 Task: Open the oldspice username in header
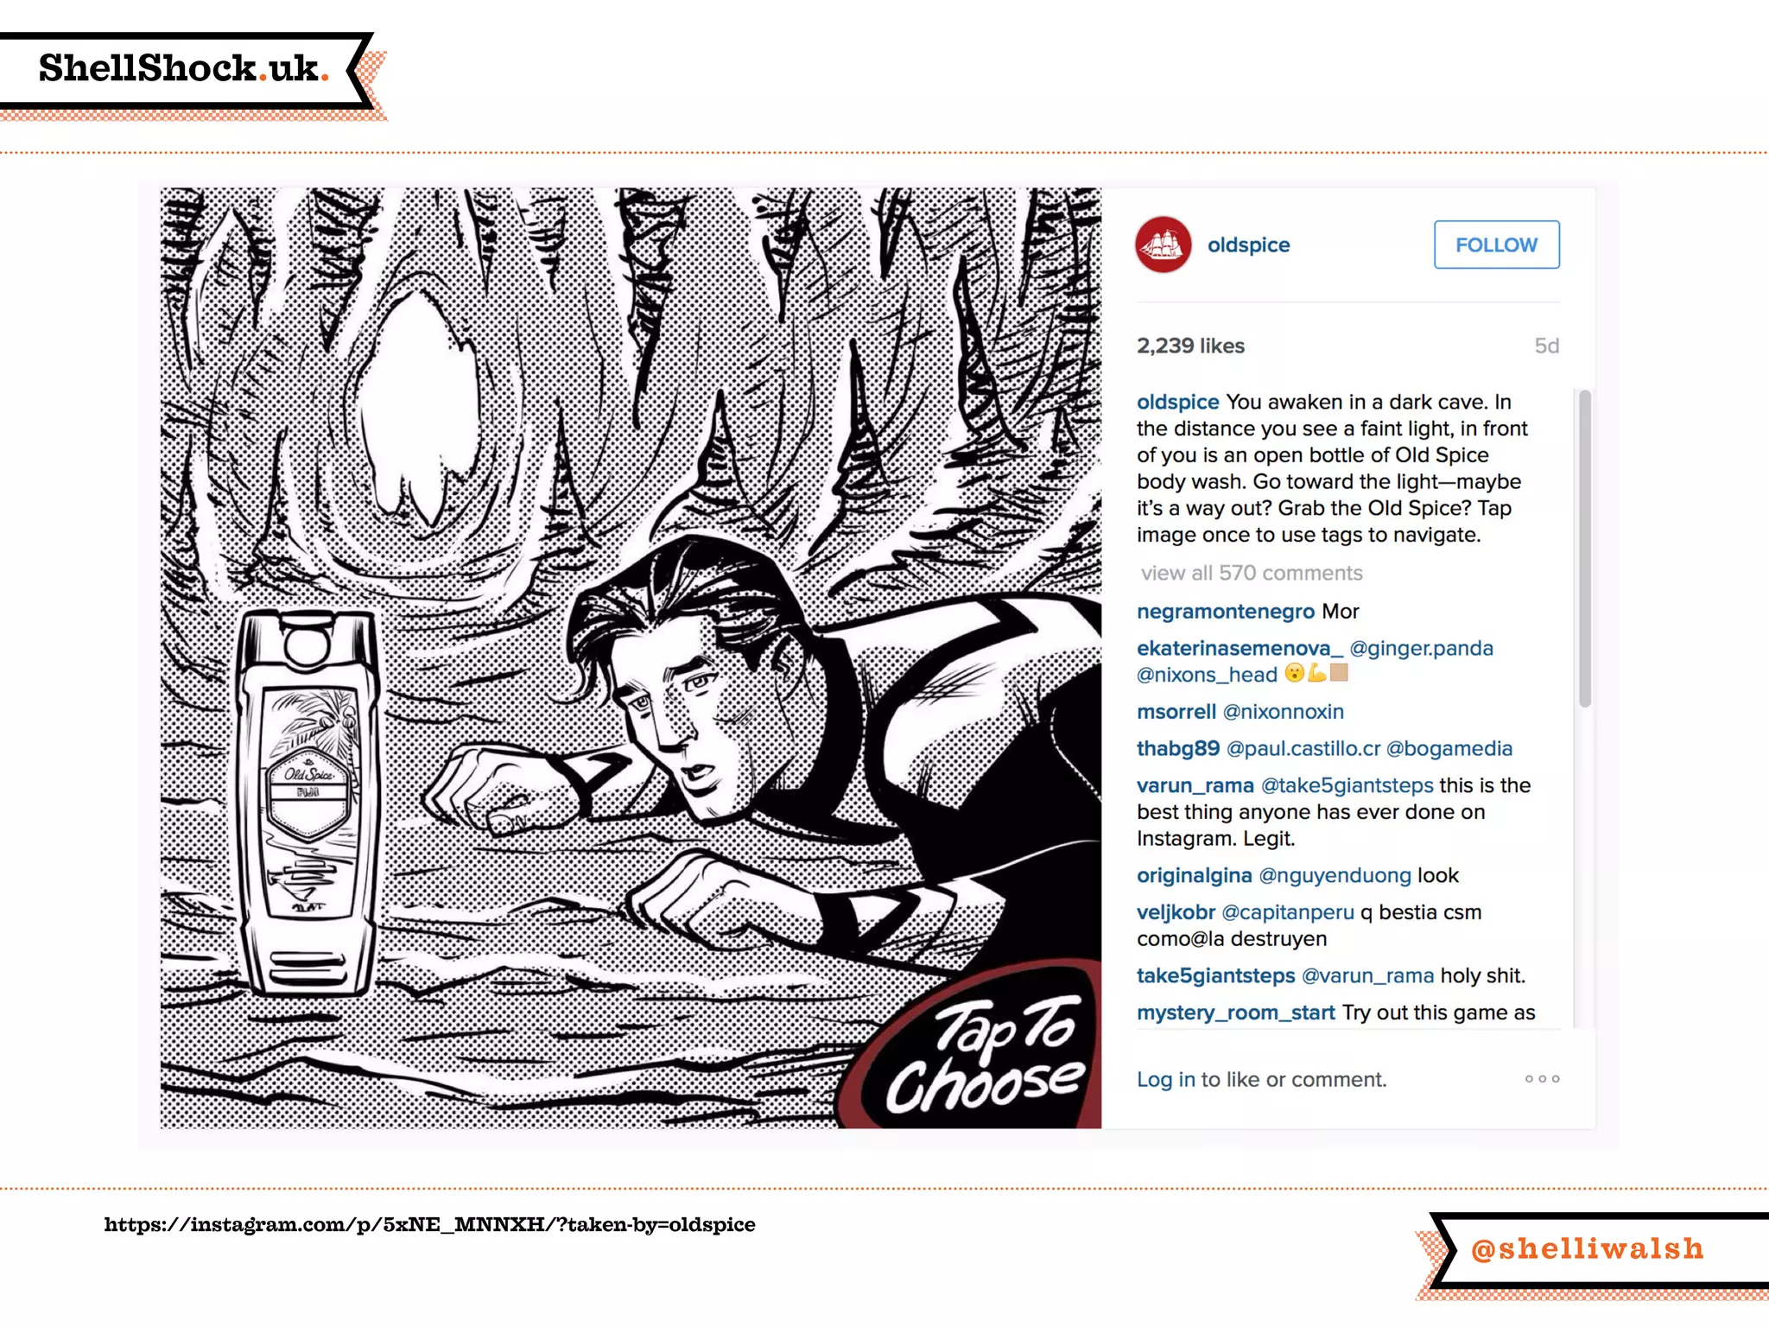(x=1248, y=245)
